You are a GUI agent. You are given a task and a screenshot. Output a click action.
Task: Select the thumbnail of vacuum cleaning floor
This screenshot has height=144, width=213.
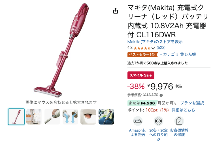[x=34, y=117]
